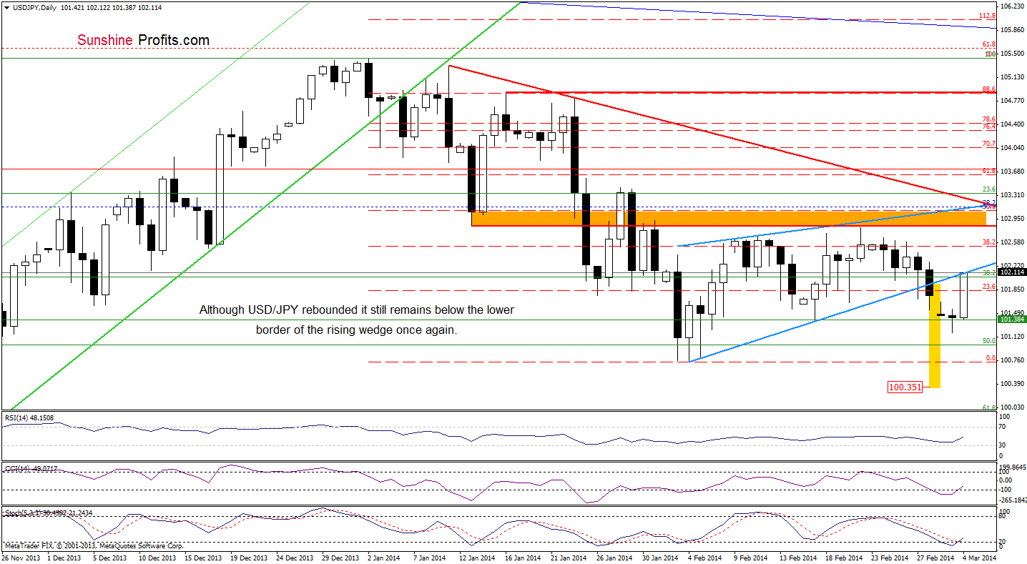Click the 102.114 current price tag
The image size is (1027, 564).
[1012, 272]
